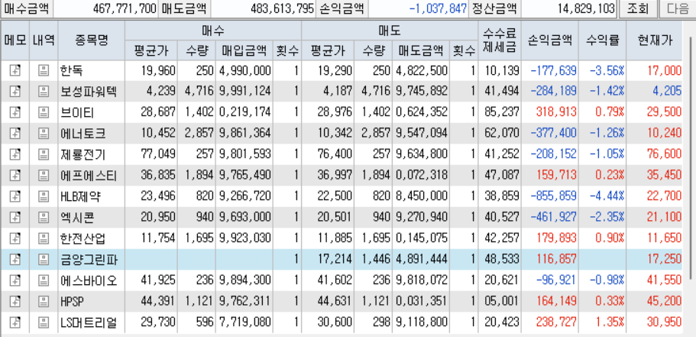Select the highlighted 금양그린파 stock name
The image size is (696, 337).
(89, 260)
